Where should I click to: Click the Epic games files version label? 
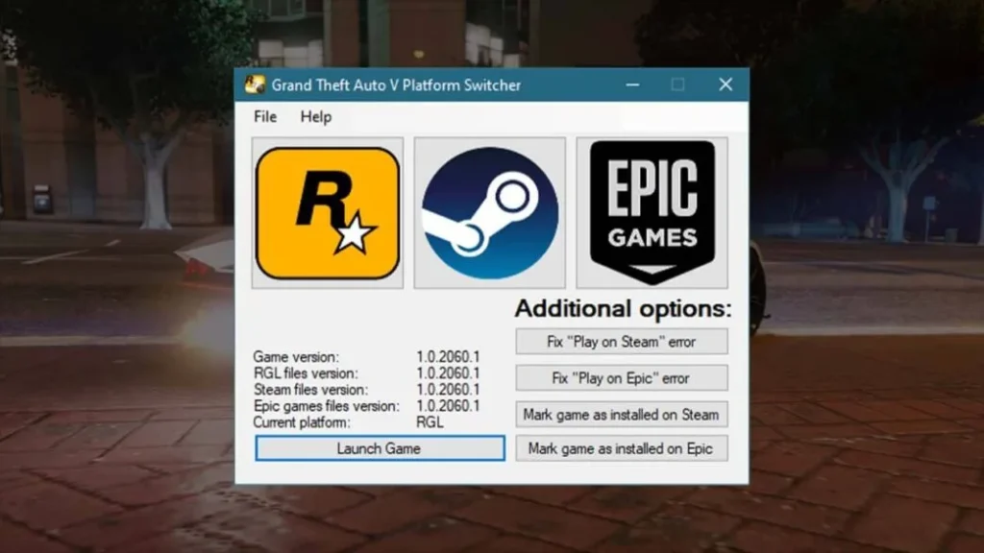click(x=325, y=405)
